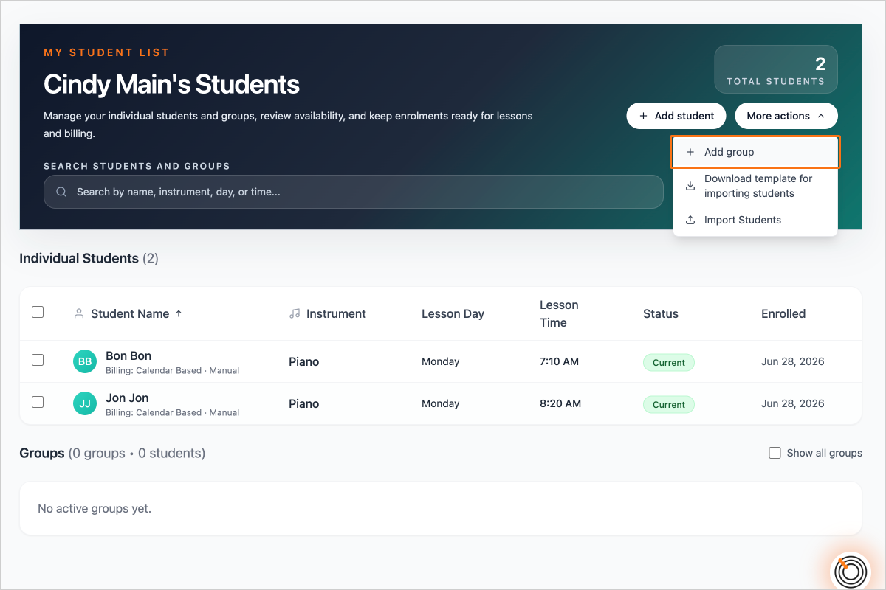Select Import Students from the menu
This screenshot has width=886, height=590.
pyautogui.click(x=755, y=220)
